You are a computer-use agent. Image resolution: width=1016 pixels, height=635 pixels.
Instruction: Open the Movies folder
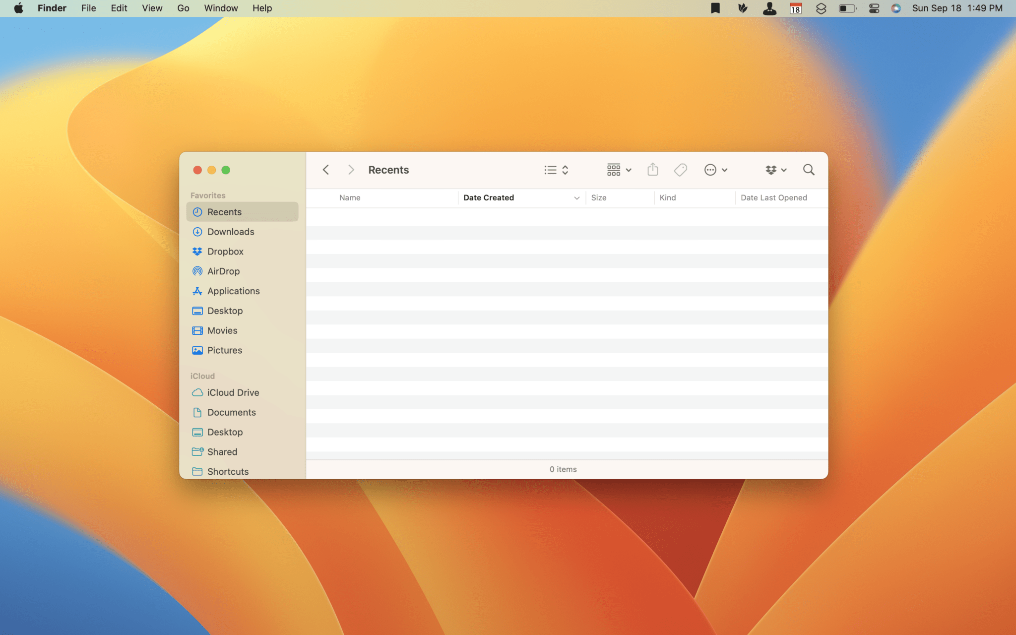[222, 330]
